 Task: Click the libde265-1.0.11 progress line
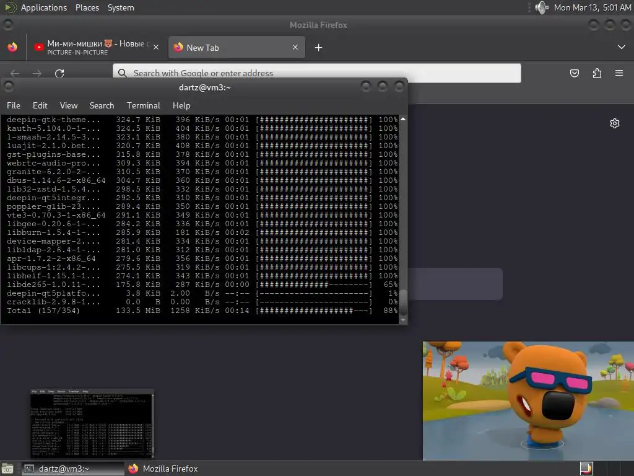click(202, 284)
